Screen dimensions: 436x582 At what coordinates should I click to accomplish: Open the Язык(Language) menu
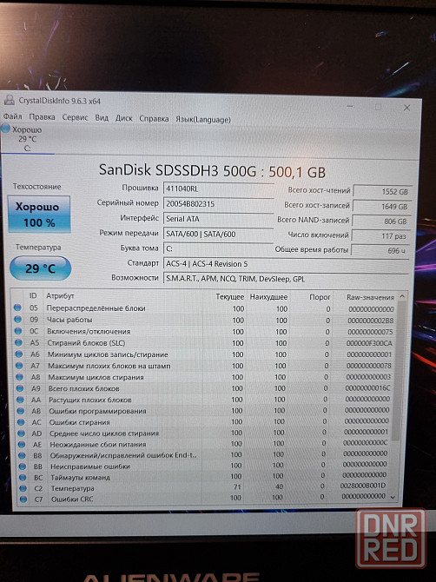point(203,120)
